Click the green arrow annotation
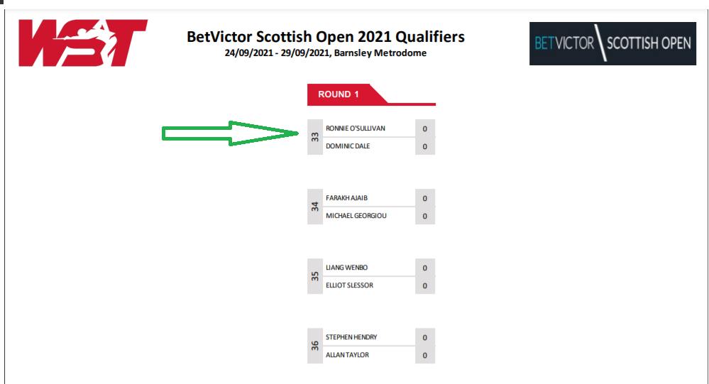This screenshot has width=709, height=384. (230, 133)
